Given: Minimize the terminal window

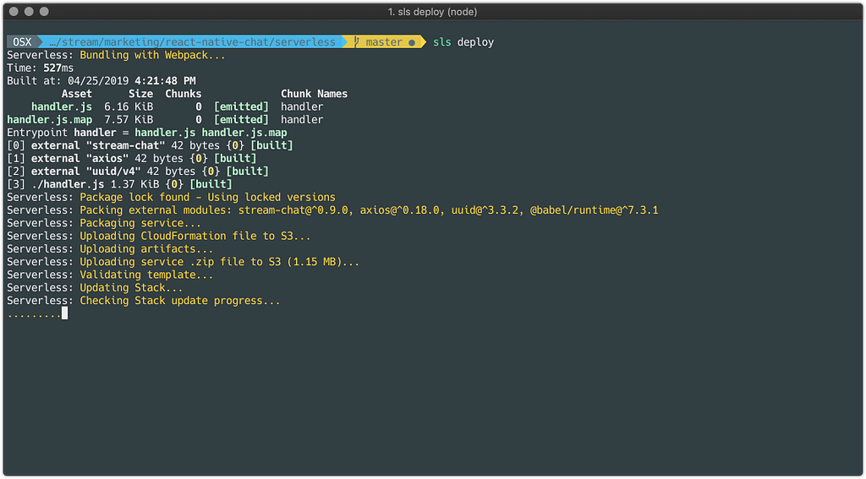Looking at the screenshot, I should 29,12.
